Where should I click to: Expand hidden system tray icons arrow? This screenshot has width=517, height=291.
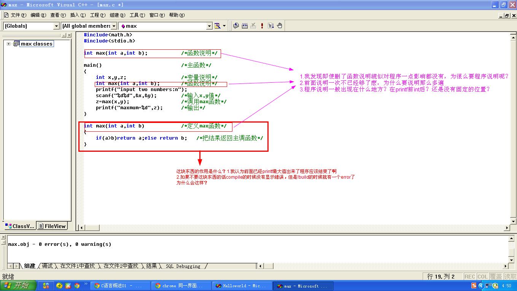481,286
